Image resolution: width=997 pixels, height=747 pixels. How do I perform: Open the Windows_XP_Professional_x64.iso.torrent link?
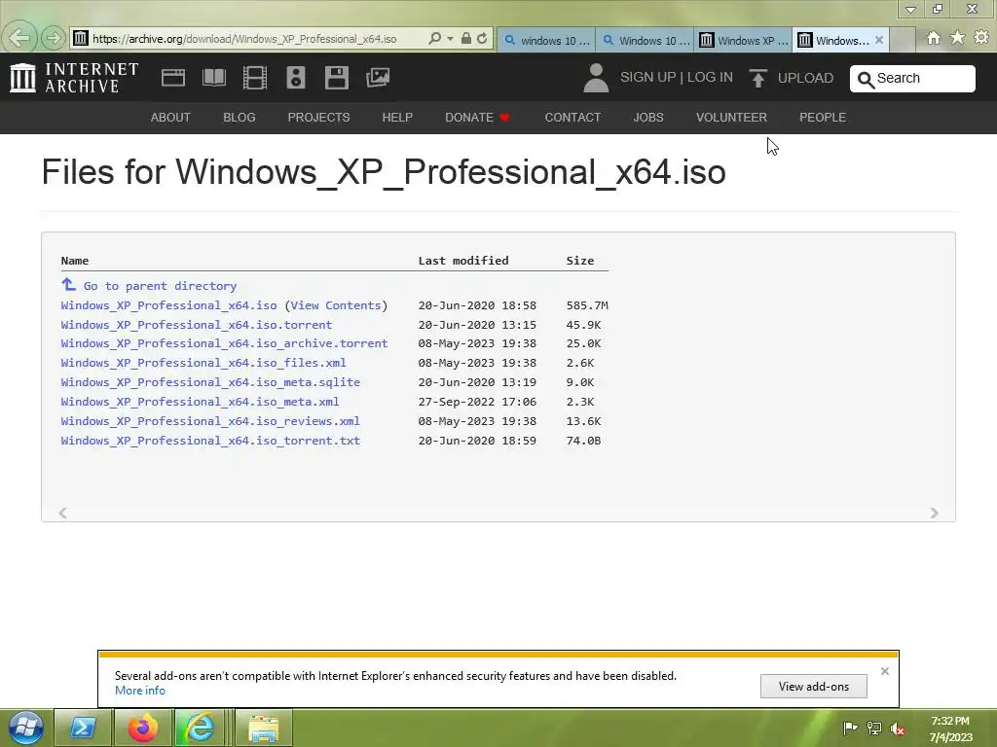tap(197, 325)
